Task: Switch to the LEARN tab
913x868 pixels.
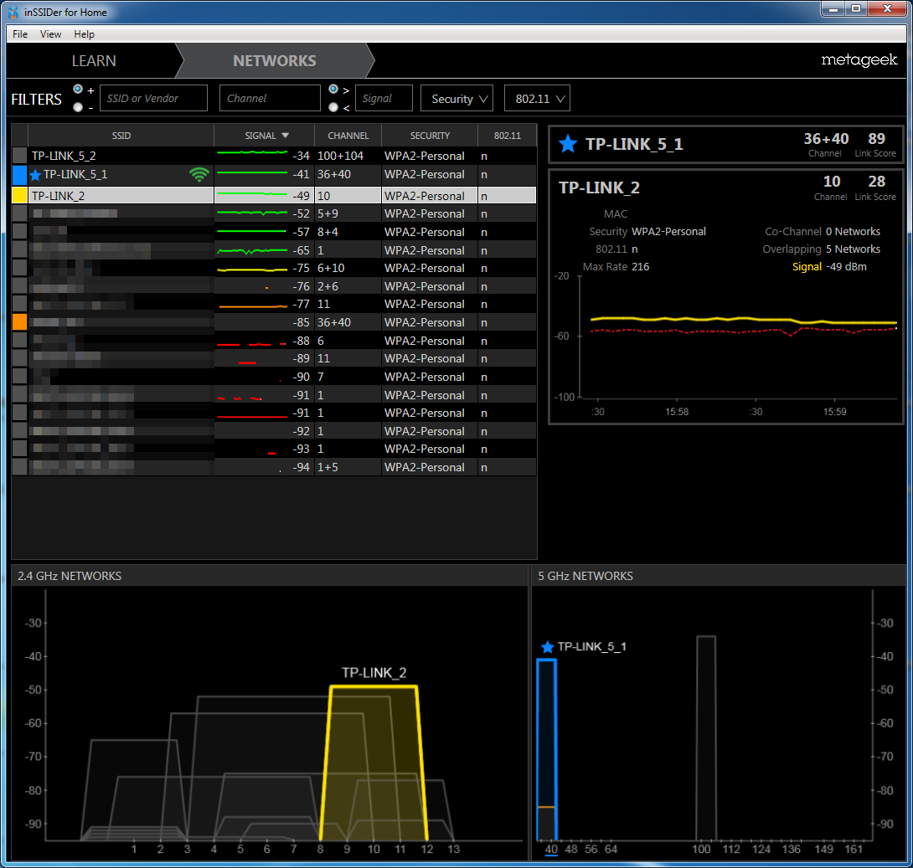Action: coord(94,61)
